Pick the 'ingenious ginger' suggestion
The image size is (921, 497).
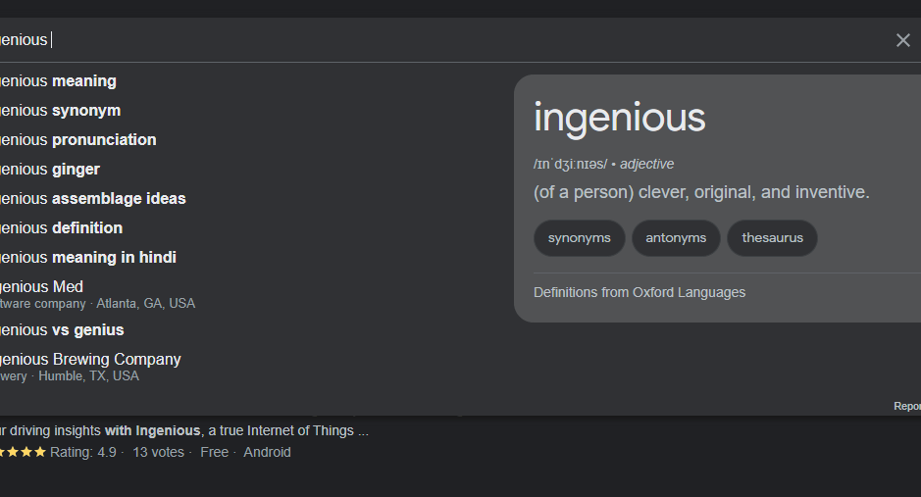point(51,170)
